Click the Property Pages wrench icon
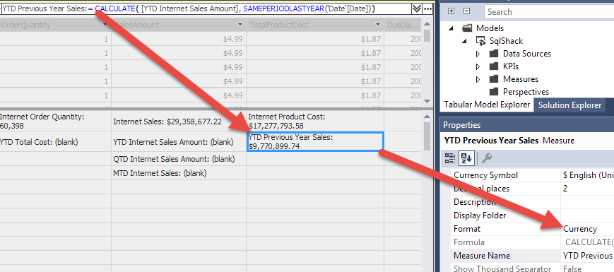The height and width of the screenshot is (272, 614). point(487,158)
